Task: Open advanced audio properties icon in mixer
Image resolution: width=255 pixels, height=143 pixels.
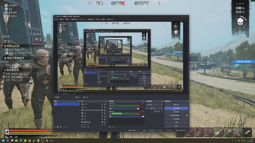Action: pyautogui.click(x=110, y=127)
